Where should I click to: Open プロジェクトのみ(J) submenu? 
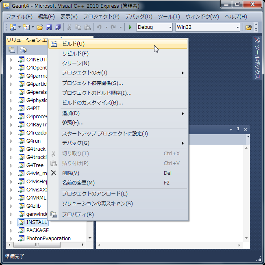pos(118,73)
